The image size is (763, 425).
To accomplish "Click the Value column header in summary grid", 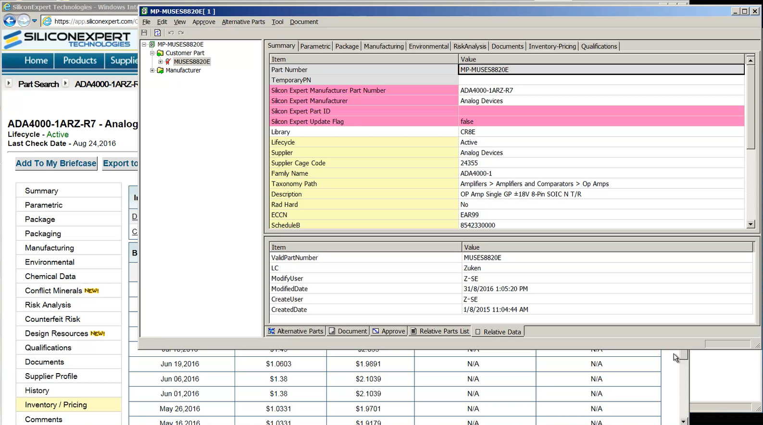I will [x=601, y=59].
